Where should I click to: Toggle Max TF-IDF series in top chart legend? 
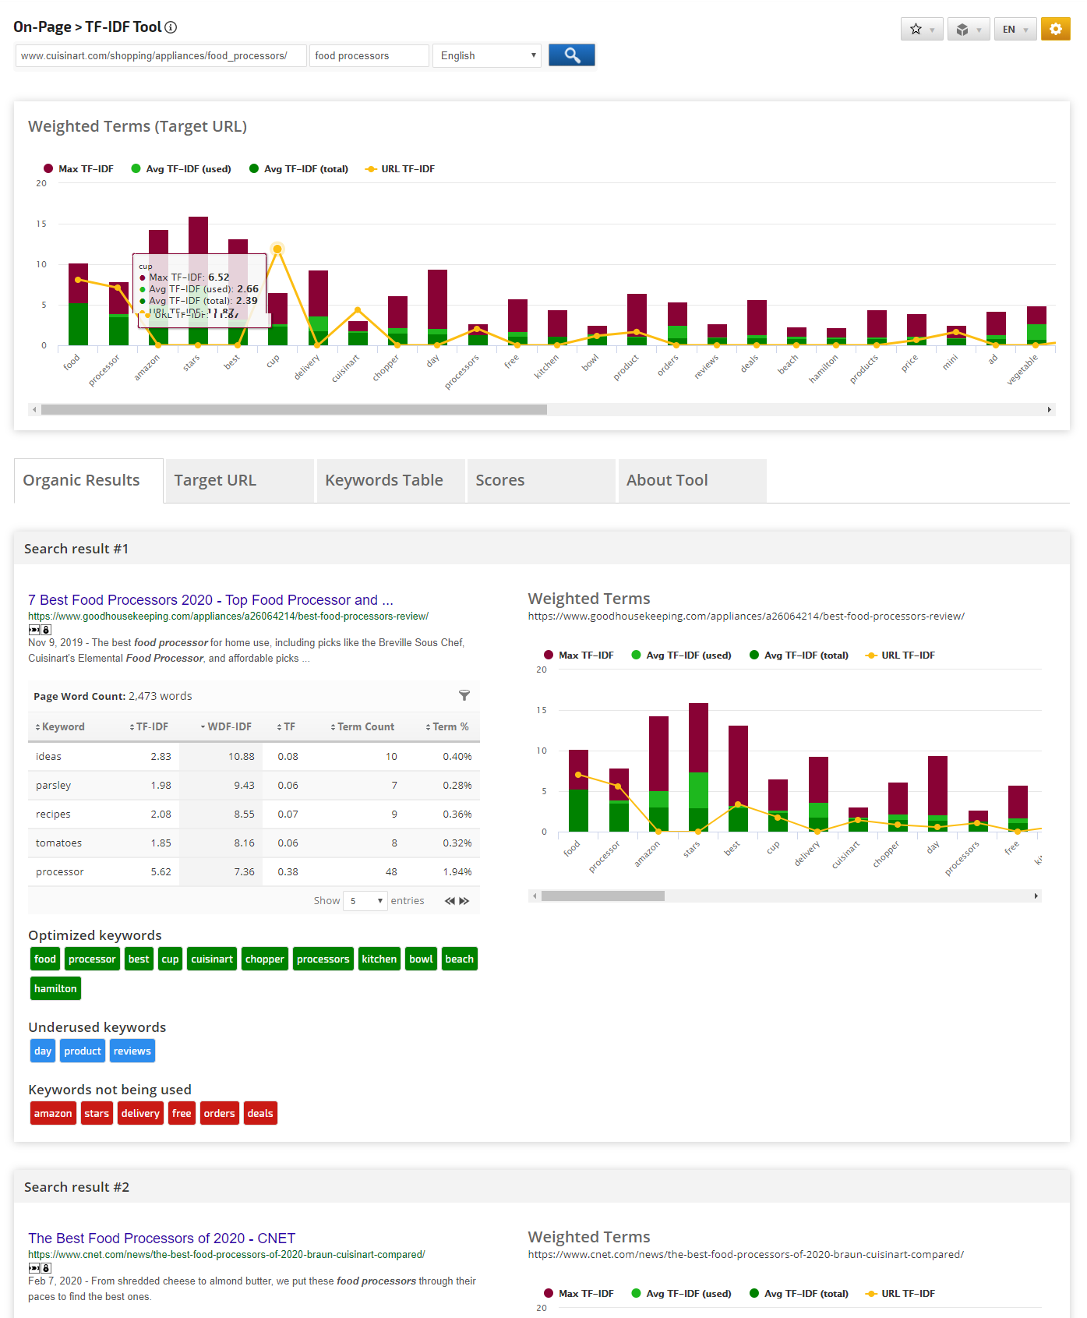pos(79,169)
